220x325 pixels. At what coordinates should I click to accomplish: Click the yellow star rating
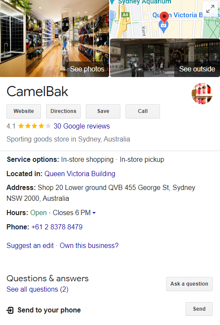pos(35,126)
